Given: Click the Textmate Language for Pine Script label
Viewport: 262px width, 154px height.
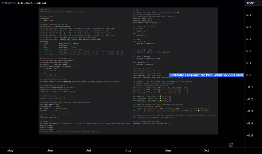Looking at the screenshot, I should (x=206, y=75).
